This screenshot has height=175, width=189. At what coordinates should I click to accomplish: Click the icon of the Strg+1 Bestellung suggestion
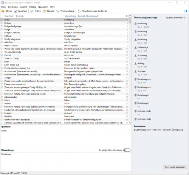(136, 23)
